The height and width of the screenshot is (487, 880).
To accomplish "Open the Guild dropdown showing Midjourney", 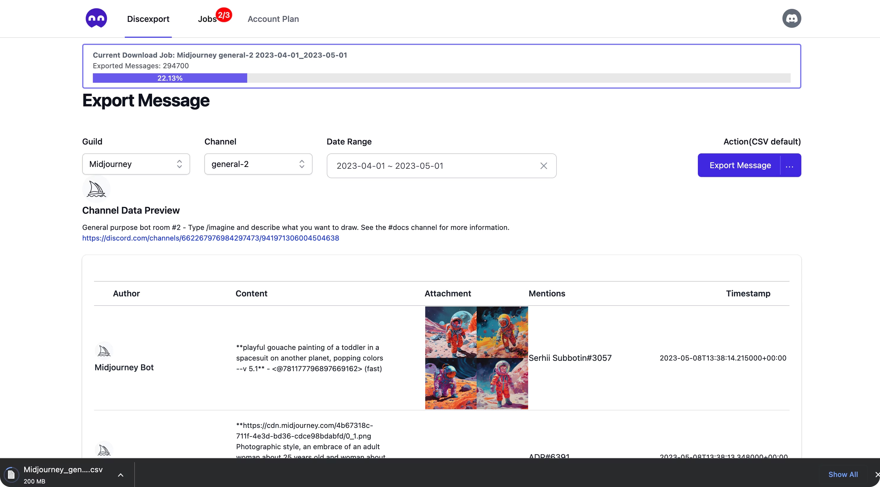I will (136, 164).
